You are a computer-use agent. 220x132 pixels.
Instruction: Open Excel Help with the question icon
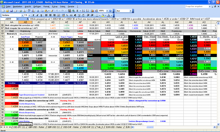pos(110,11)
